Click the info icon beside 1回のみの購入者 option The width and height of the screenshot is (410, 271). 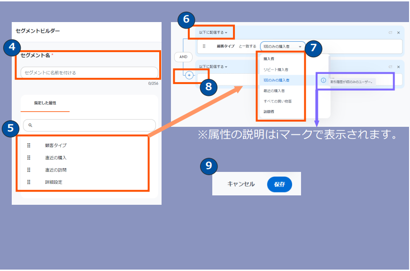(323, 80)
